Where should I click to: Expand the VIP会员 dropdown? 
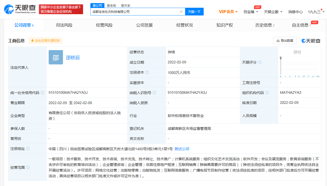tap(228, 12)
